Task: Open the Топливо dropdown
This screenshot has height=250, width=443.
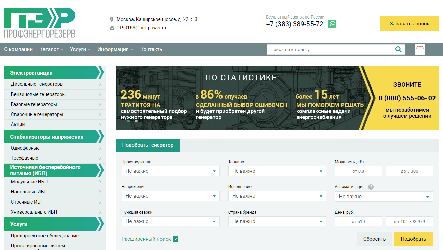Action: tap(277, 171)
